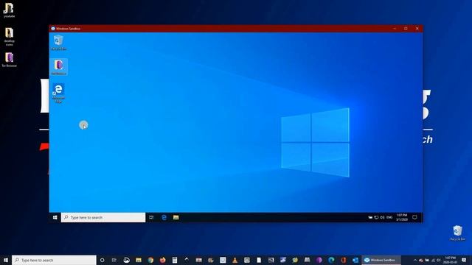472x265 pixels.
Task: Select the desktop icons folder on the host desktop
Action: pyautogui.click(x=9, y=36)
